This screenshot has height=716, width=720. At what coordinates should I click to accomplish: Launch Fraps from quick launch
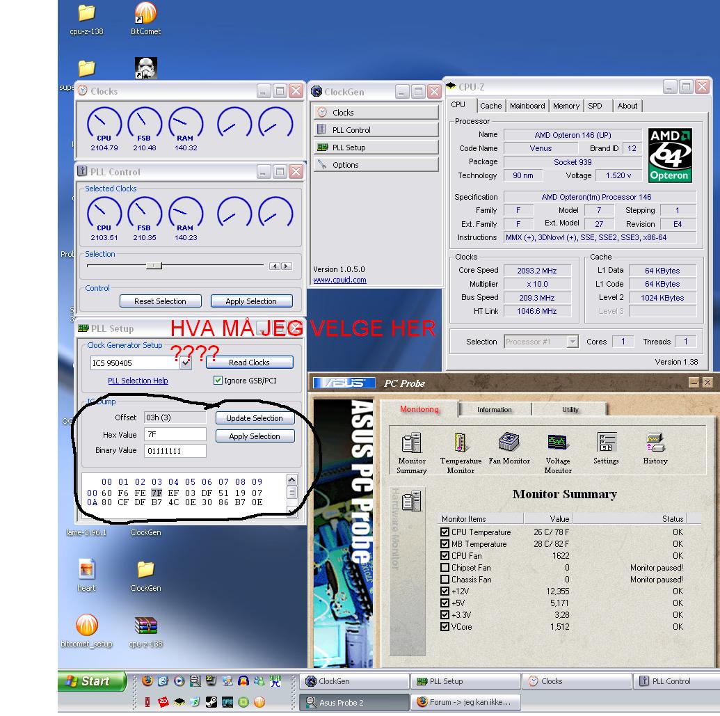pos(211,681)
